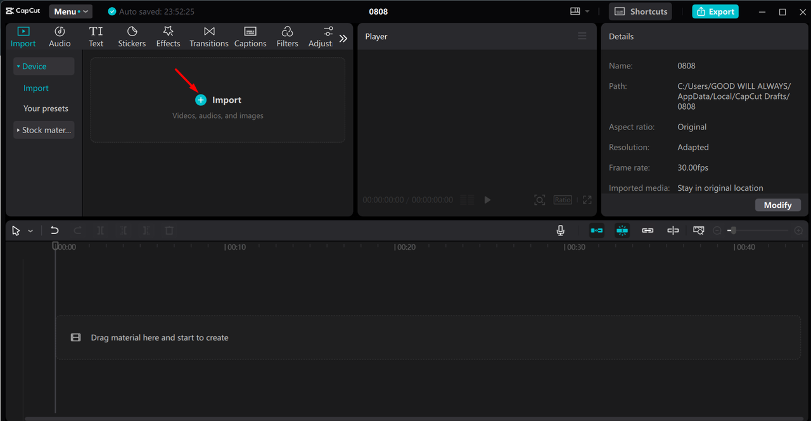The height and width of the screenshot is (421, 811).
Task: Click the 00:10 timeline ruler mark
Action: pyautogui.click(x=236, y=247)
